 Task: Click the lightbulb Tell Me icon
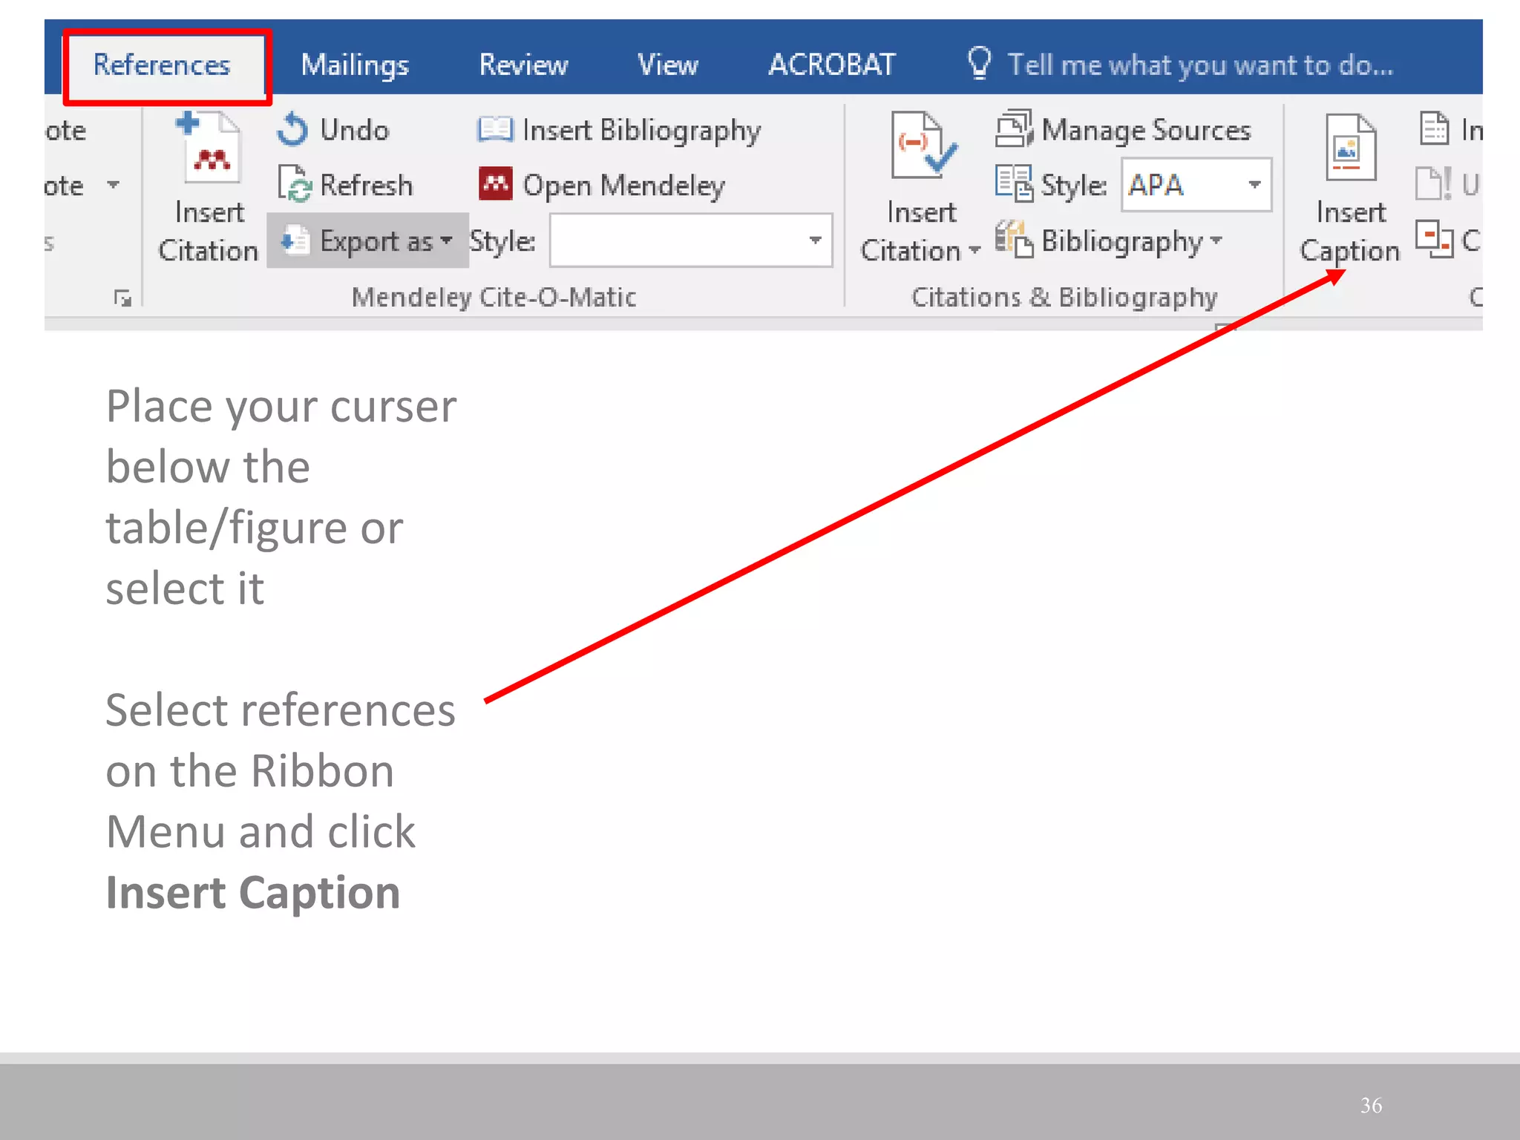pos(980,64)
